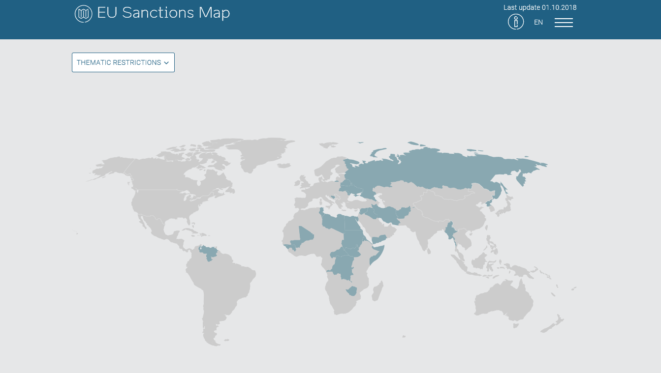Click the EU Sanctions Map title text
661x373 pixels.
(x=163, y=13)
